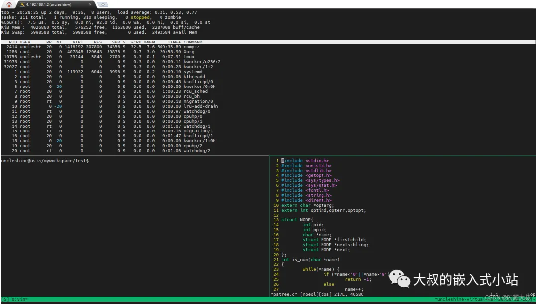Click the new tab plus icon
Image resolution: width=538 pixels, height=304 pixels.
tap(103, 4)
